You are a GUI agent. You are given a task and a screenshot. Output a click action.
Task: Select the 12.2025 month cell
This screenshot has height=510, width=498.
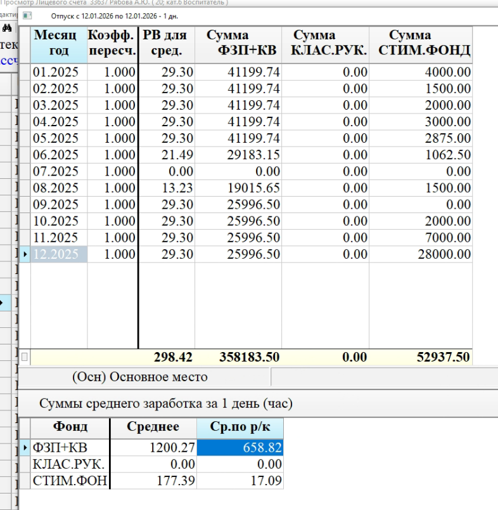(x=59, y=254)
